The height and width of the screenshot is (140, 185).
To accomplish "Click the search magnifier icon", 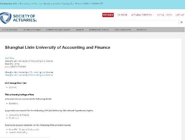I will tap(181, 22).
